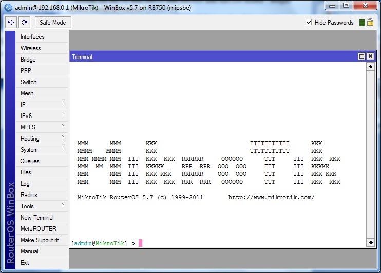
Task: Open the MetaROUTER menu item
Action: (42, 229)
